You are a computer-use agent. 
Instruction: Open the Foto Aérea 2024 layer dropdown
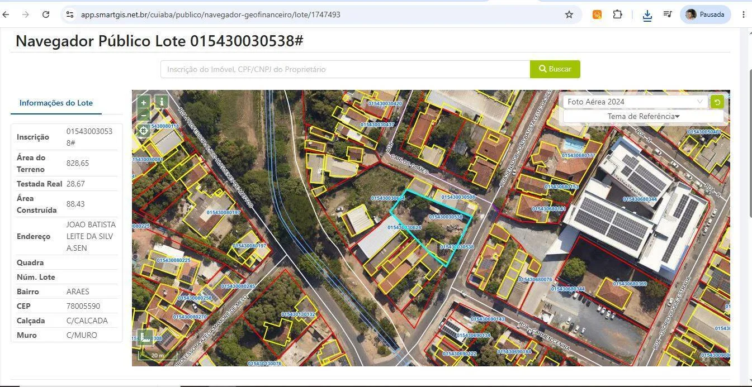635,102
